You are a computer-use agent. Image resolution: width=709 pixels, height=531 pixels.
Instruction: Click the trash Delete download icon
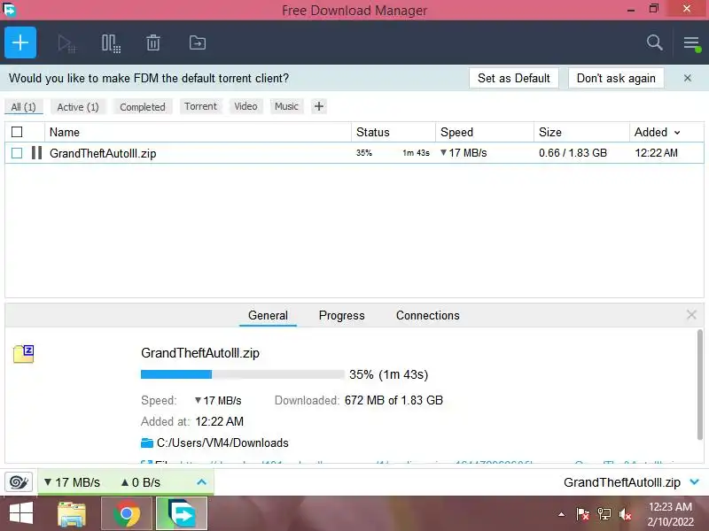(153, 42)
